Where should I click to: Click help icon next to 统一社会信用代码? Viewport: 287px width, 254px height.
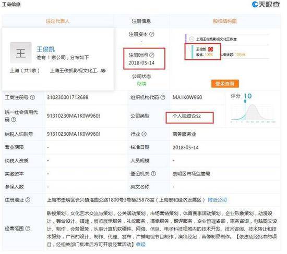tap(14, 120)
